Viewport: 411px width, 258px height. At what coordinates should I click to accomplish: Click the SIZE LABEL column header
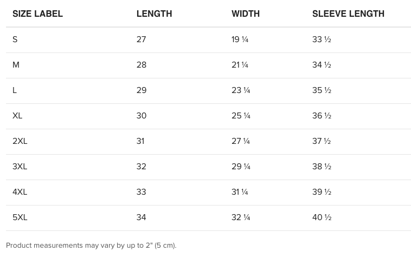pyautogui.click(x=37, y=14)
